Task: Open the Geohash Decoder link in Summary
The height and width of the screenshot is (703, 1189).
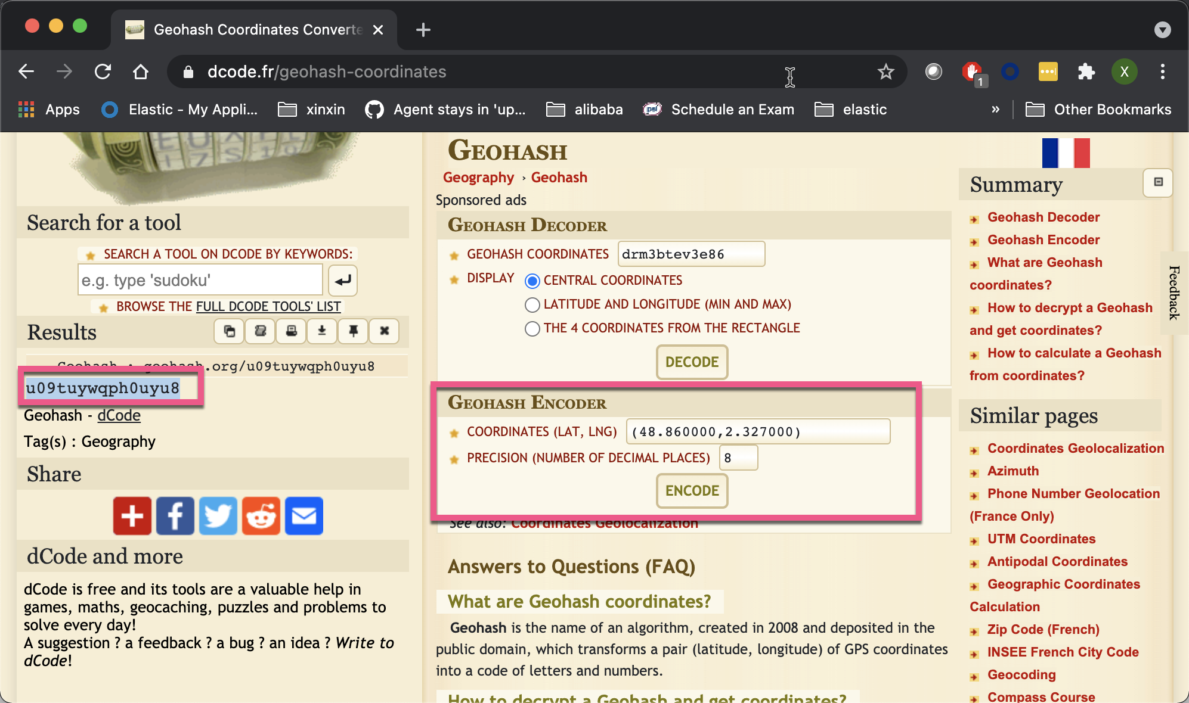Action: (1044, 217)
